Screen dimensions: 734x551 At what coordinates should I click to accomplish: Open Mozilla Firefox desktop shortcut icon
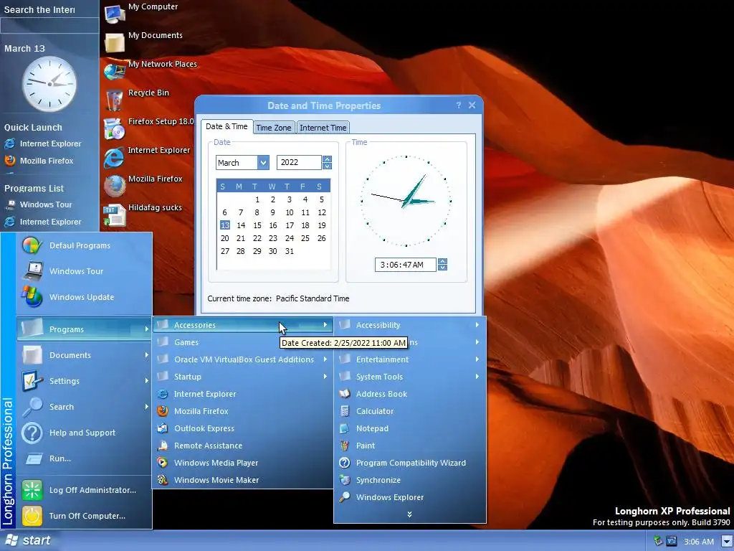tap(115, 186)
